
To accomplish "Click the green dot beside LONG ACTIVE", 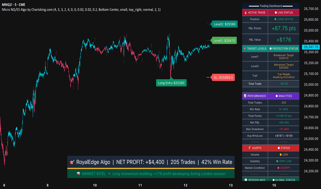I will (275, 19).
